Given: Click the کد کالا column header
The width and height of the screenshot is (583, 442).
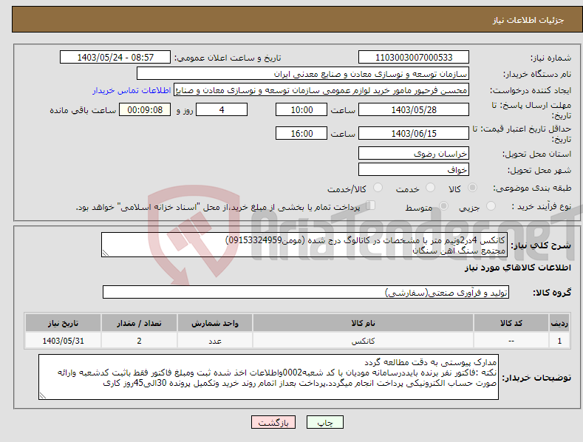Looking at the screenshot, I should (x=511, y=323).
